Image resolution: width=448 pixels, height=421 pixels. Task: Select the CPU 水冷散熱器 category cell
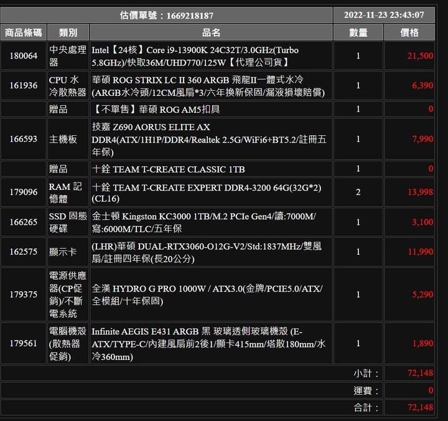(x=68, y=85)
